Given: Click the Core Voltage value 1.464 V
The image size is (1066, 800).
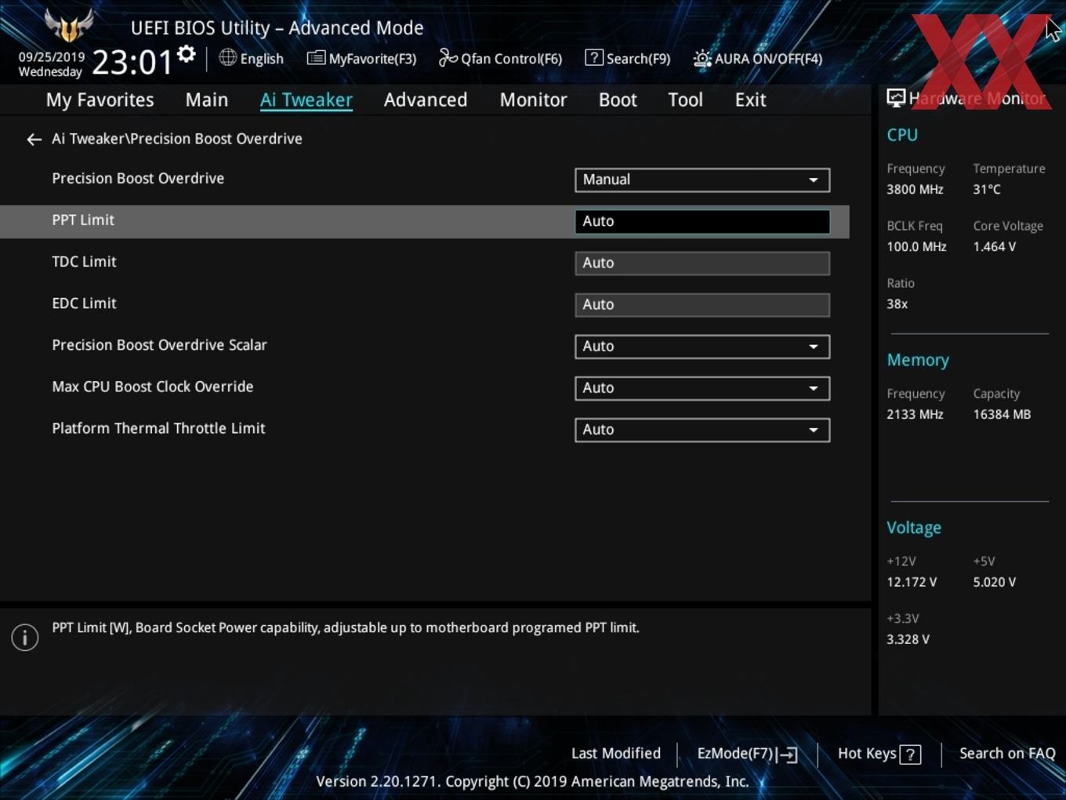Looking at the screenshot, I should (995, 246).
